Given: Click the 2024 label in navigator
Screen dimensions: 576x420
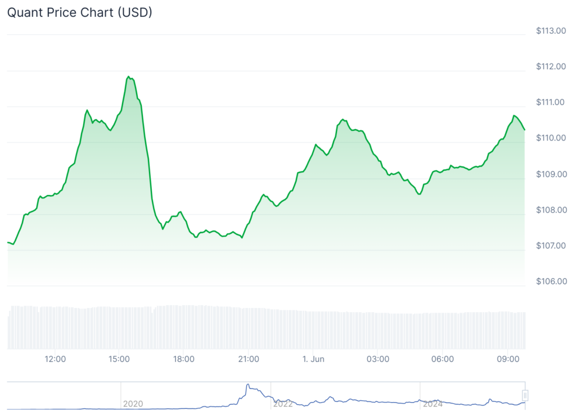Looking at the screenshot, I should 432,404.
